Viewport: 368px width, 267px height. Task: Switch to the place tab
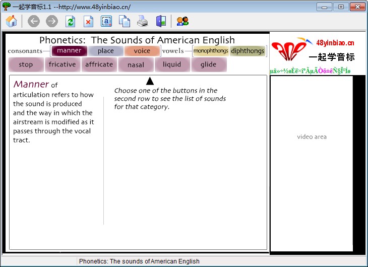[106, 51]
